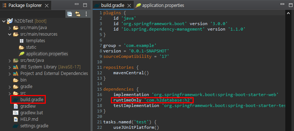Image resolution: width=294 pixels, height=131 pixels.
Task: Click build.gradle elephant icon in tree
Action: click(15, 100)
